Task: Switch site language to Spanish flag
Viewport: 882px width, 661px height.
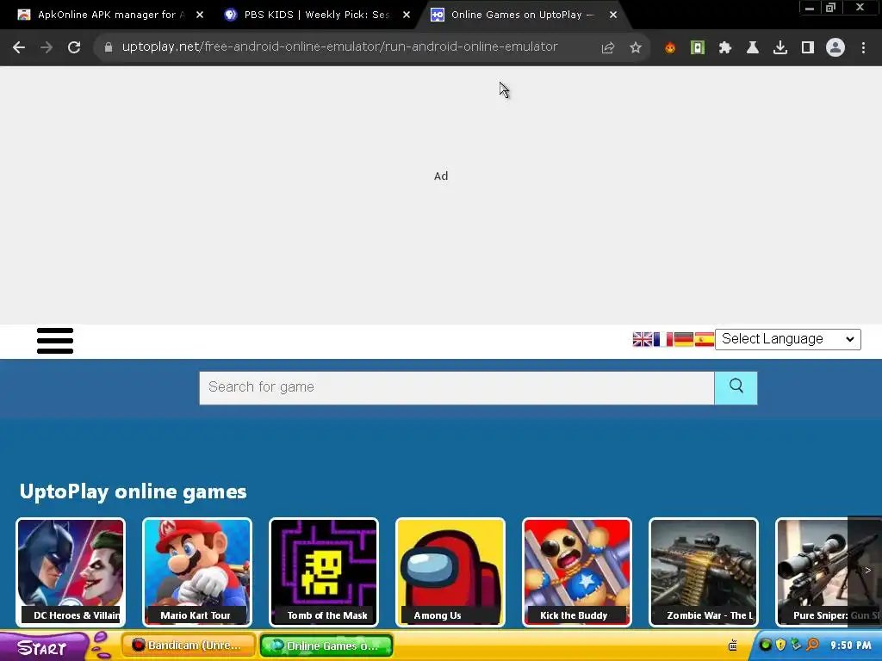Action: point(705,339)
